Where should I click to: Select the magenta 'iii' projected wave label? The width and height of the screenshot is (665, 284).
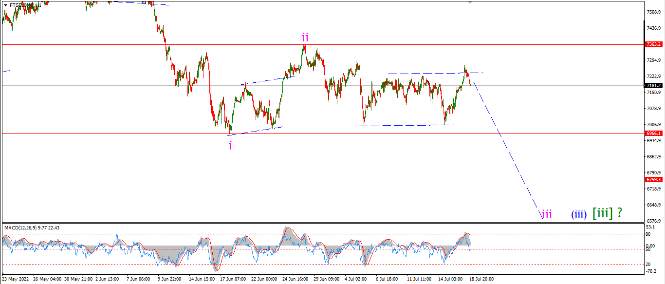[547, 214]
